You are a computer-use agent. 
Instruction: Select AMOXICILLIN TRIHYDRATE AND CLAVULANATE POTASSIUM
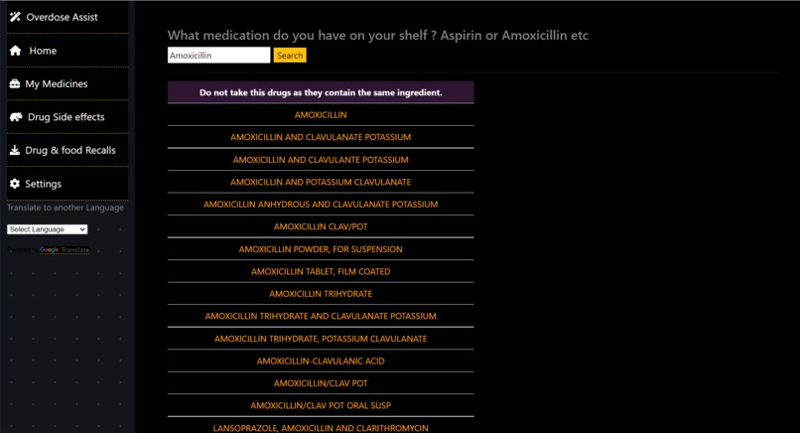click(321, 316)
